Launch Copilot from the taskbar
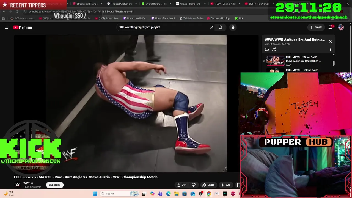Screen dimensions: 352x198 pyautogui.click(x=152, y=194)
